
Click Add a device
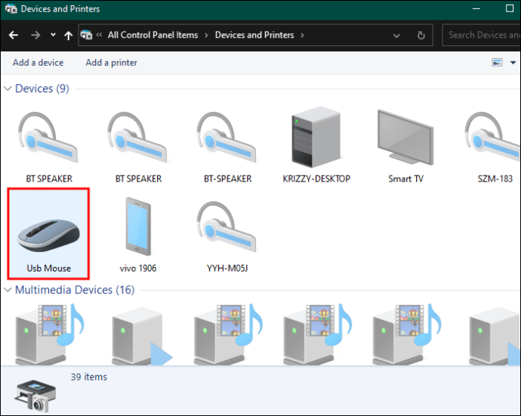point(38,63)
